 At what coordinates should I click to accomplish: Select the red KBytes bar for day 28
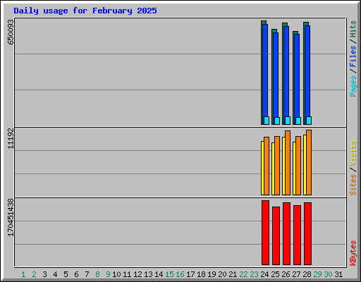pyautogui.click(x=307, y=233)
